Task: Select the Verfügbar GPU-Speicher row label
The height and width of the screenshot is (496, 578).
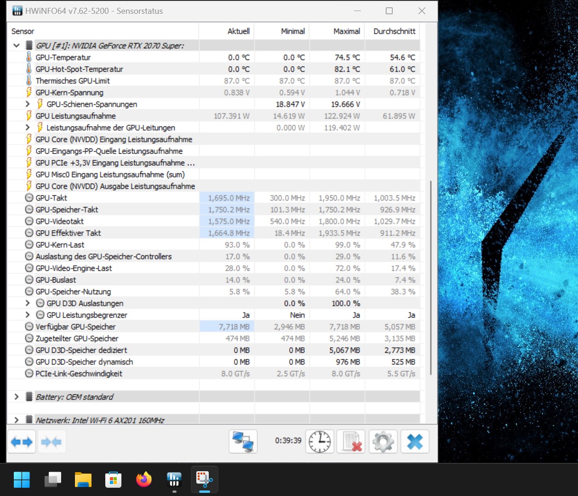Action: [x=75, y=327]
